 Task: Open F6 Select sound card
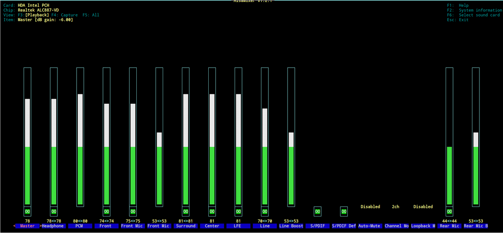click(474, 15)
